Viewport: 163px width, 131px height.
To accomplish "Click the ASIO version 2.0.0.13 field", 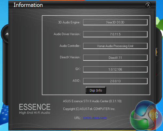I will pyautogui.click(x=115, y=81).
